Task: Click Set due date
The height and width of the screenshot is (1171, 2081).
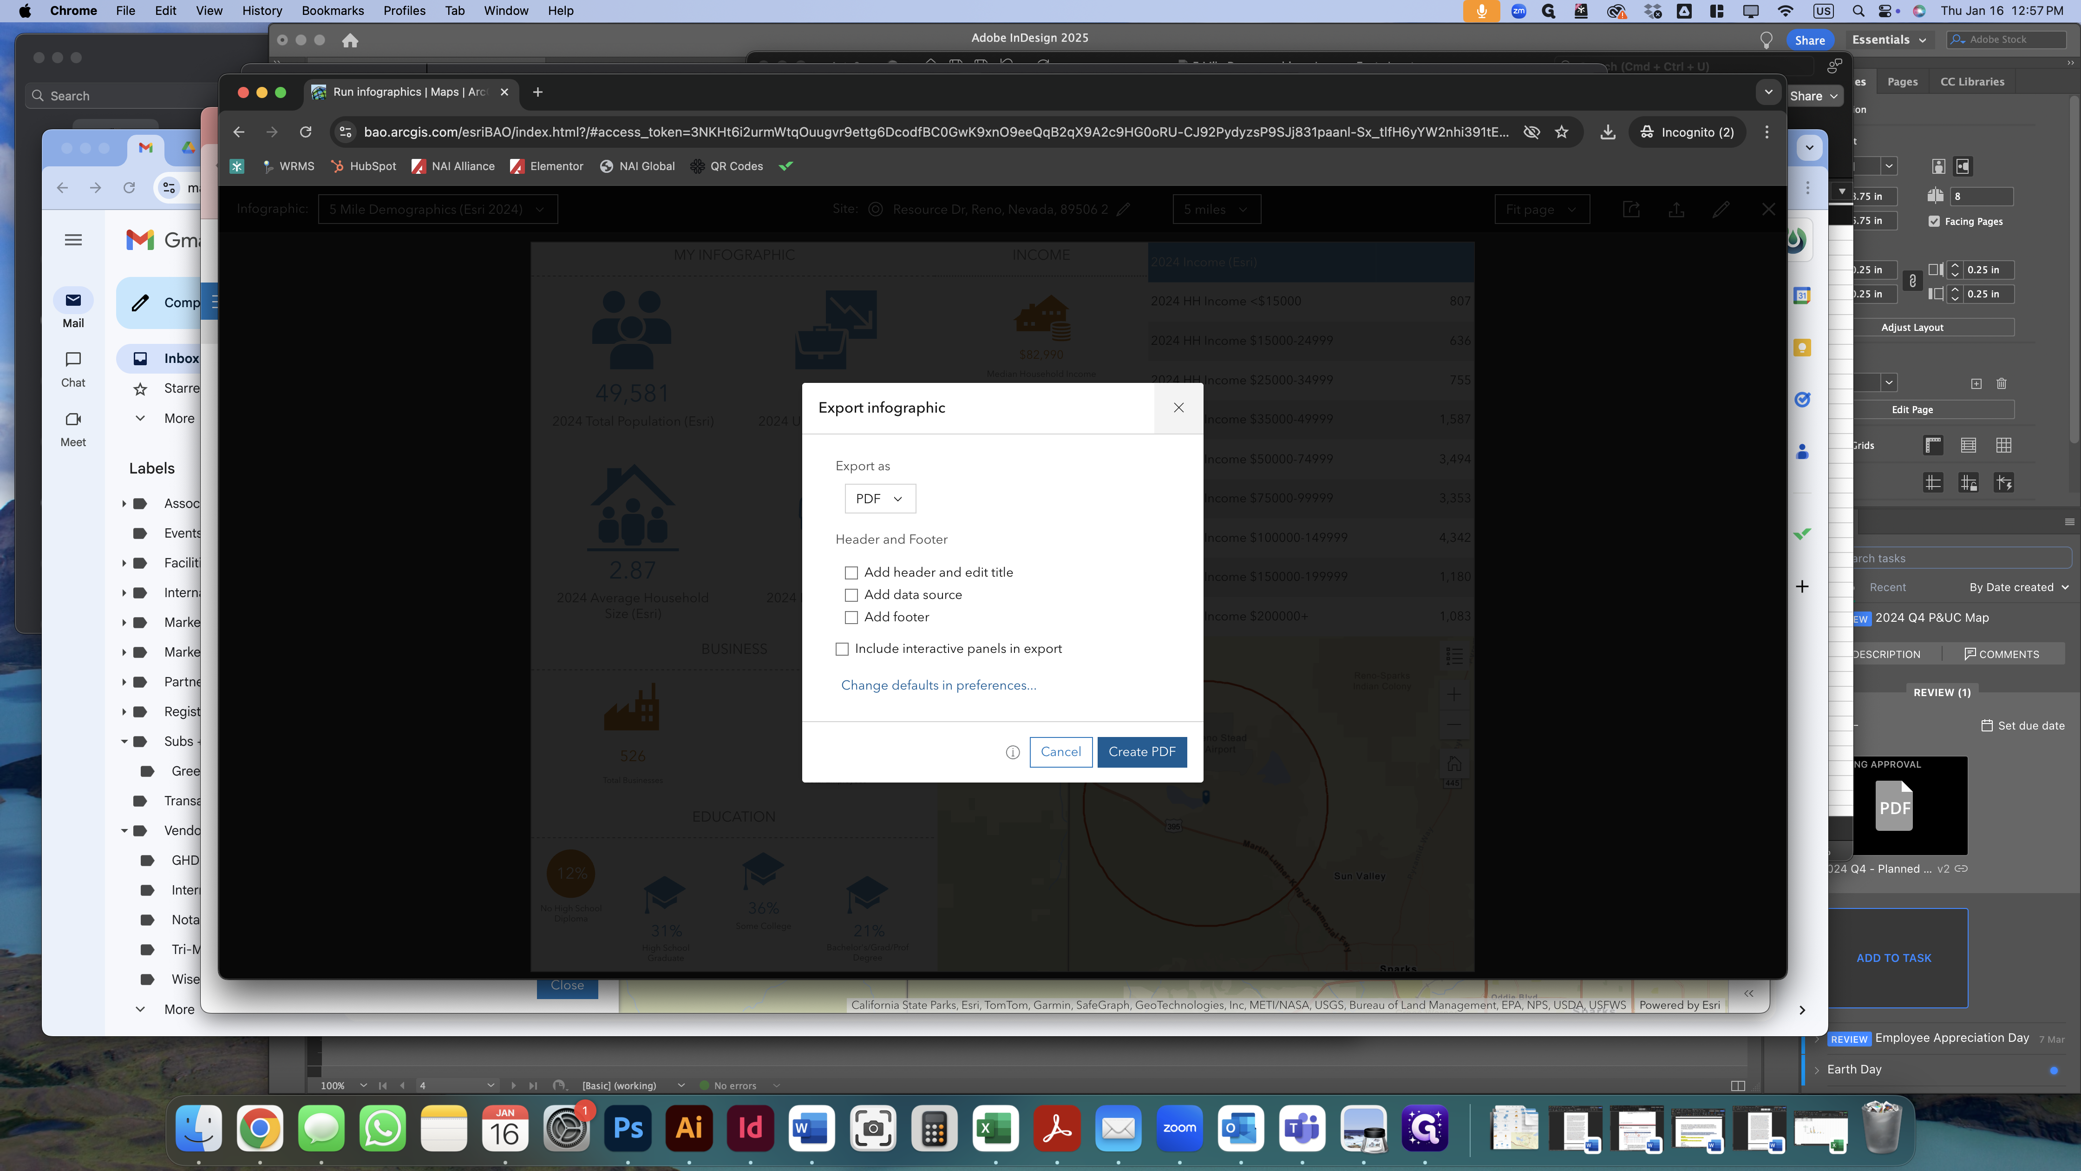Action: click(x=2023, y=726)
